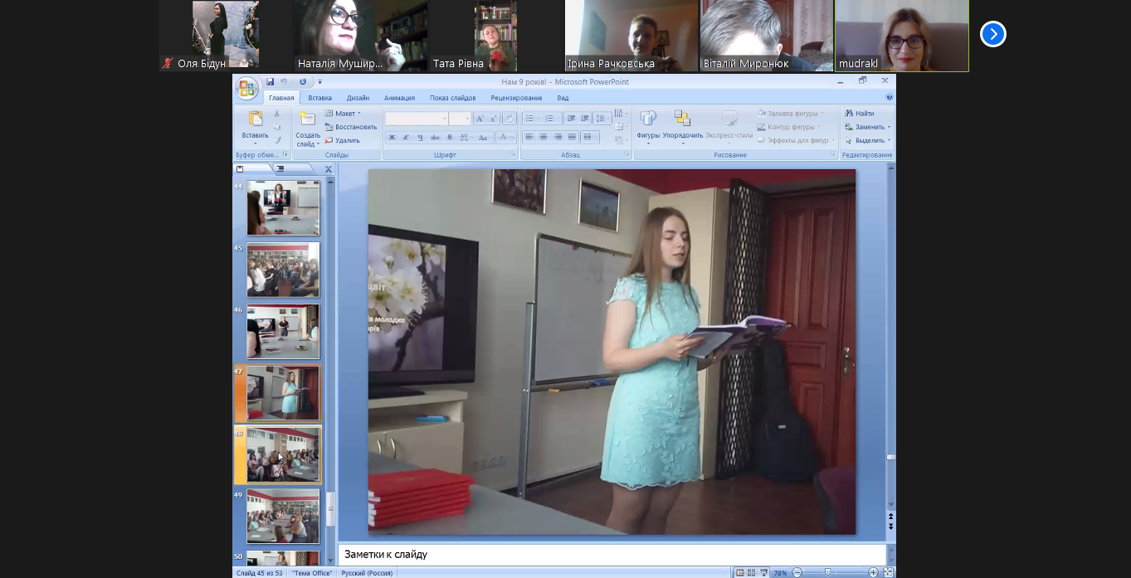Decrease the list indent level
Viewport: 1131px width, 578px height.
coord(571,119)
